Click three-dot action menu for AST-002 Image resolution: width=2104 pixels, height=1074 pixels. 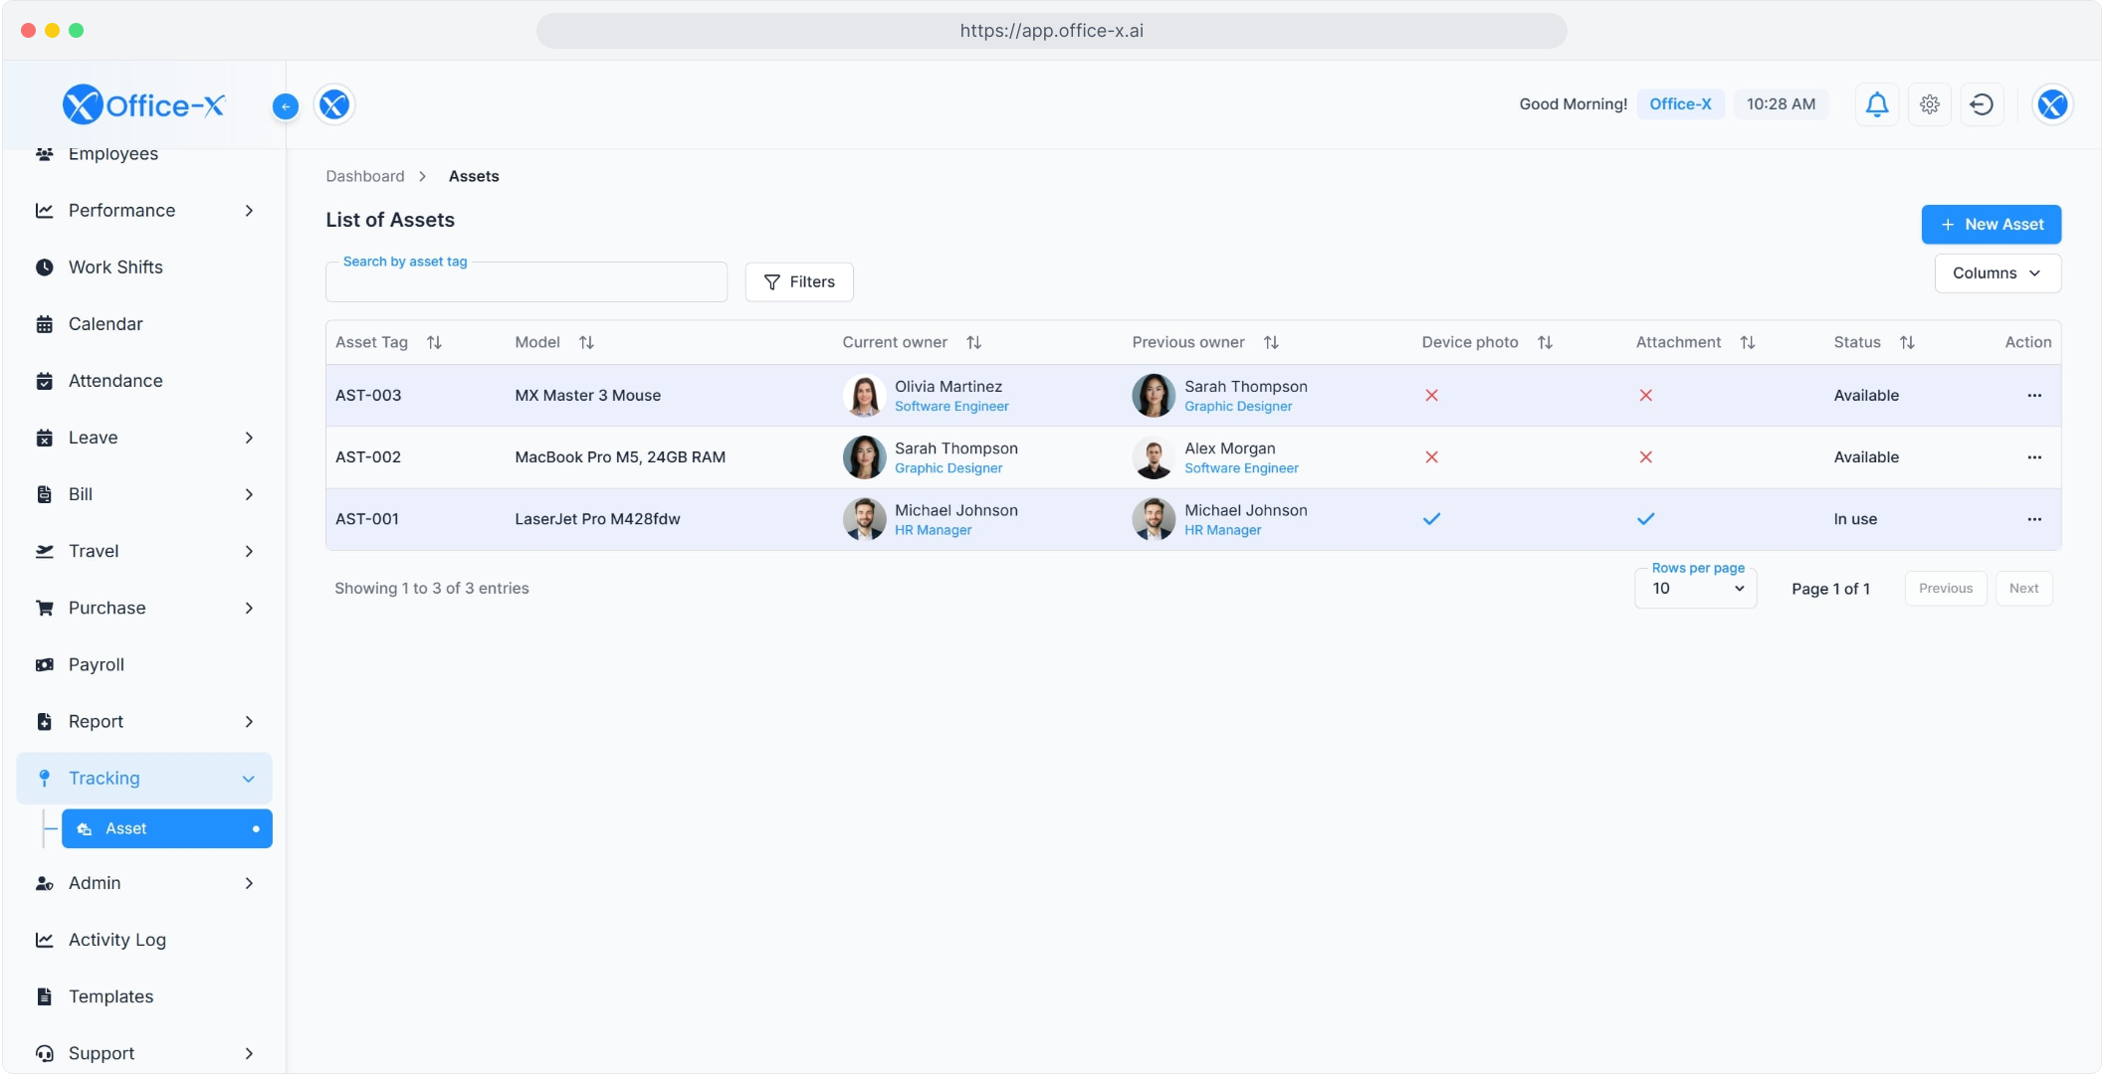point(2033,457)
